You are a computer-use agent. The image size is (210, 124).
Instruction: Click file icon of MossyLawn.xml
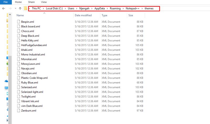tap(18, 64)
